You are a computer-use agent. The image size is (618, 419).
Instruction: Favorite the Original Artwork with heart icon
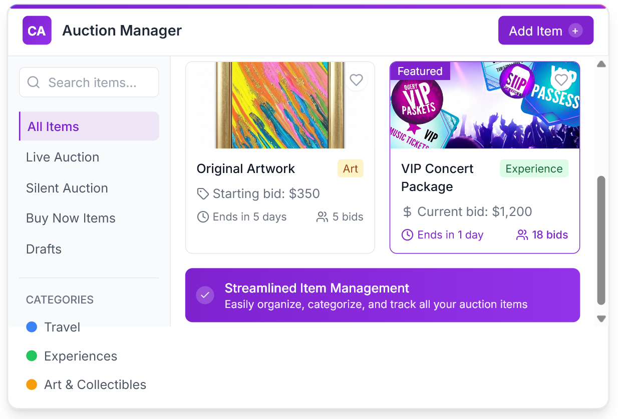click(356, 80)
